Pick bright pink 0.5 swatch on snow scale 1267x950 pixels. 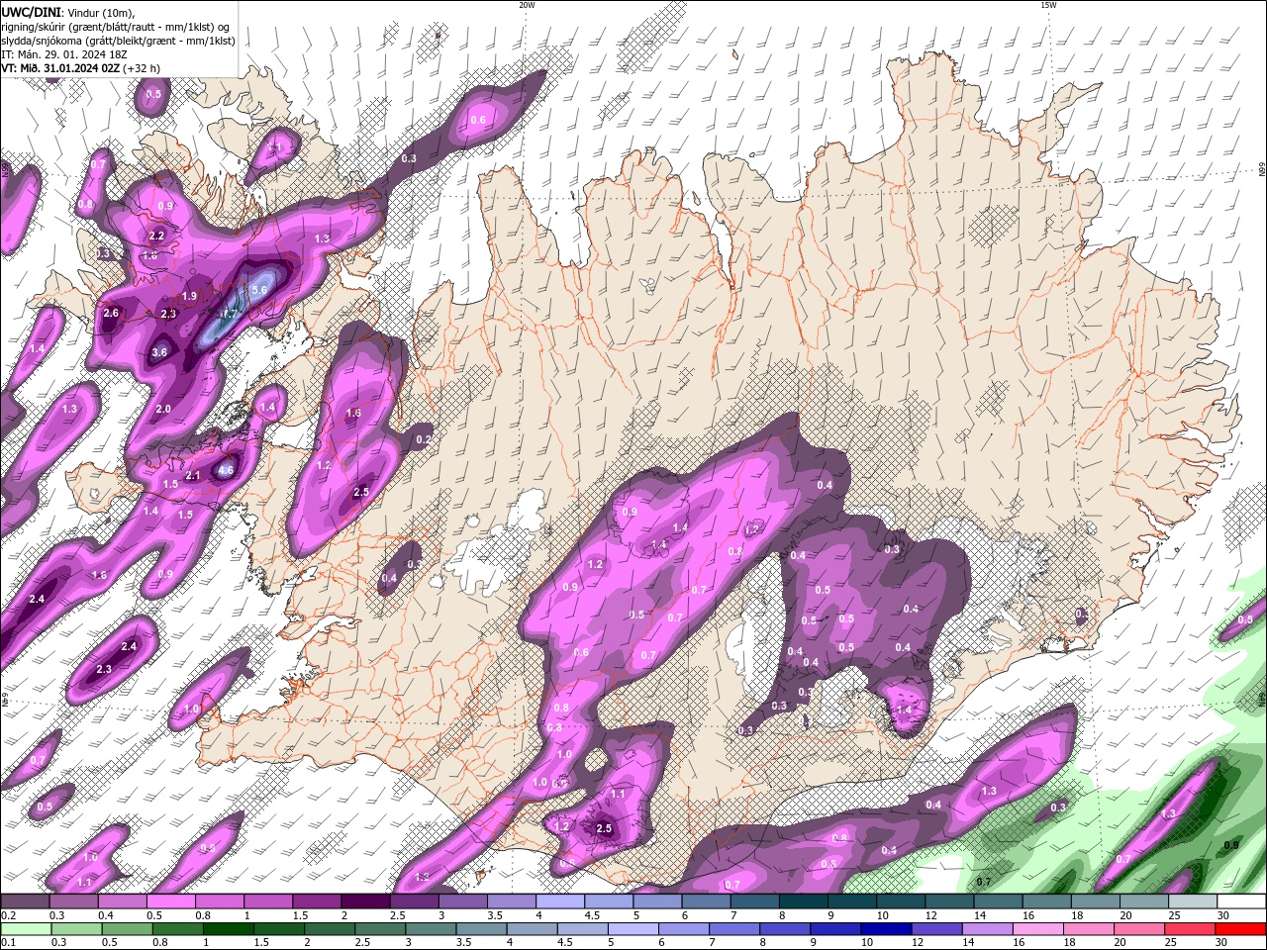(170, 902)
